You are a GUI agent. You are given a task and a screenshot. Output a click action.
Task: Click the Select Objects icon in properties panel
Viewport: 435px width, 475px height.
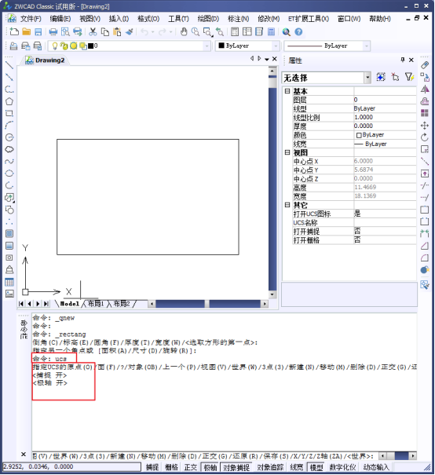tap(395, 77)
